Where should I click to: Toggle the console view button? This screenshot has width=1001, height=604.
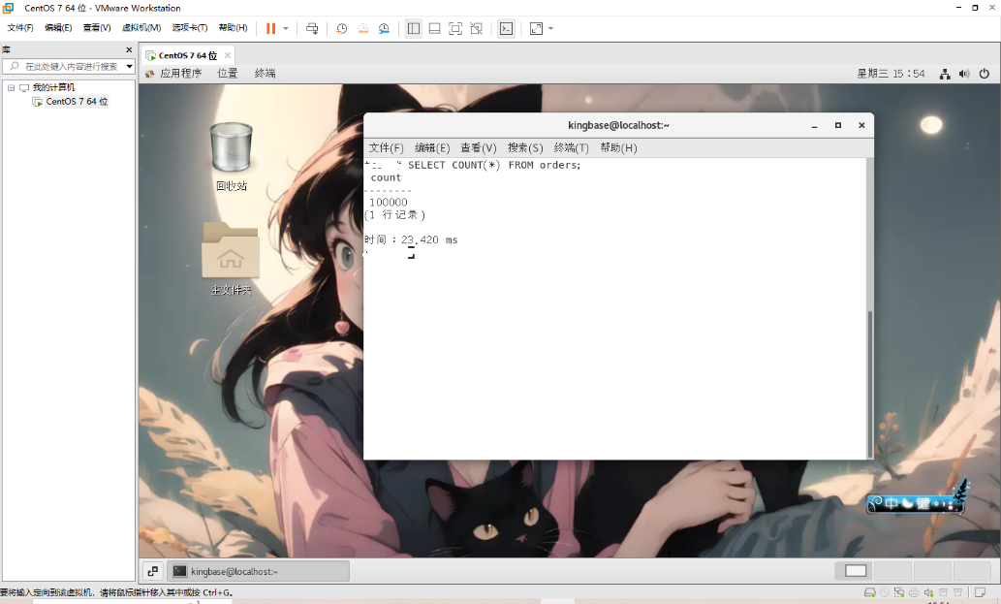coord(506,29)
